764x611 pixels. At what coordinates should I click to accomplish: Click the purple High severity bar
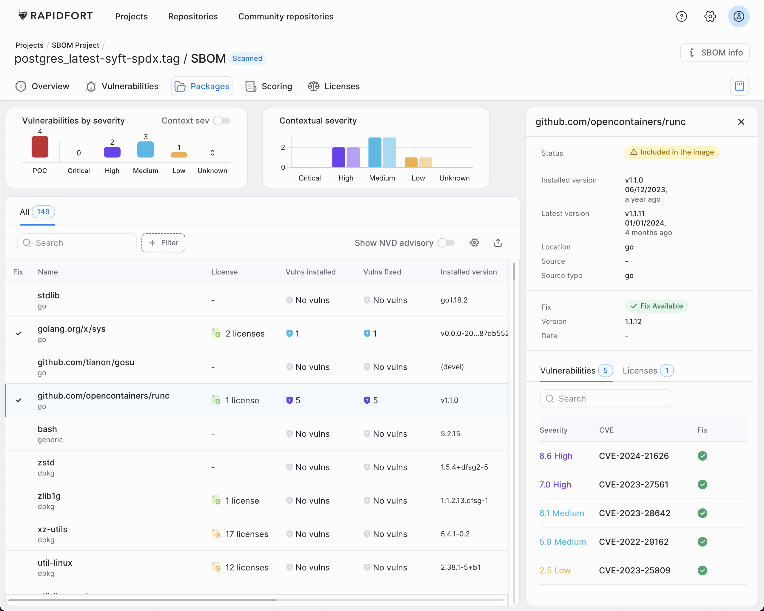pyautogui.click(x=112, y=152)
